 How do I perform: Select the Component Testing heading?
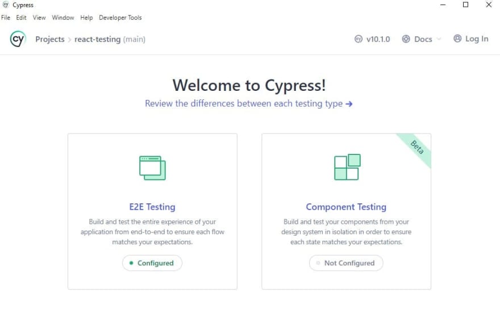[346, 207]
